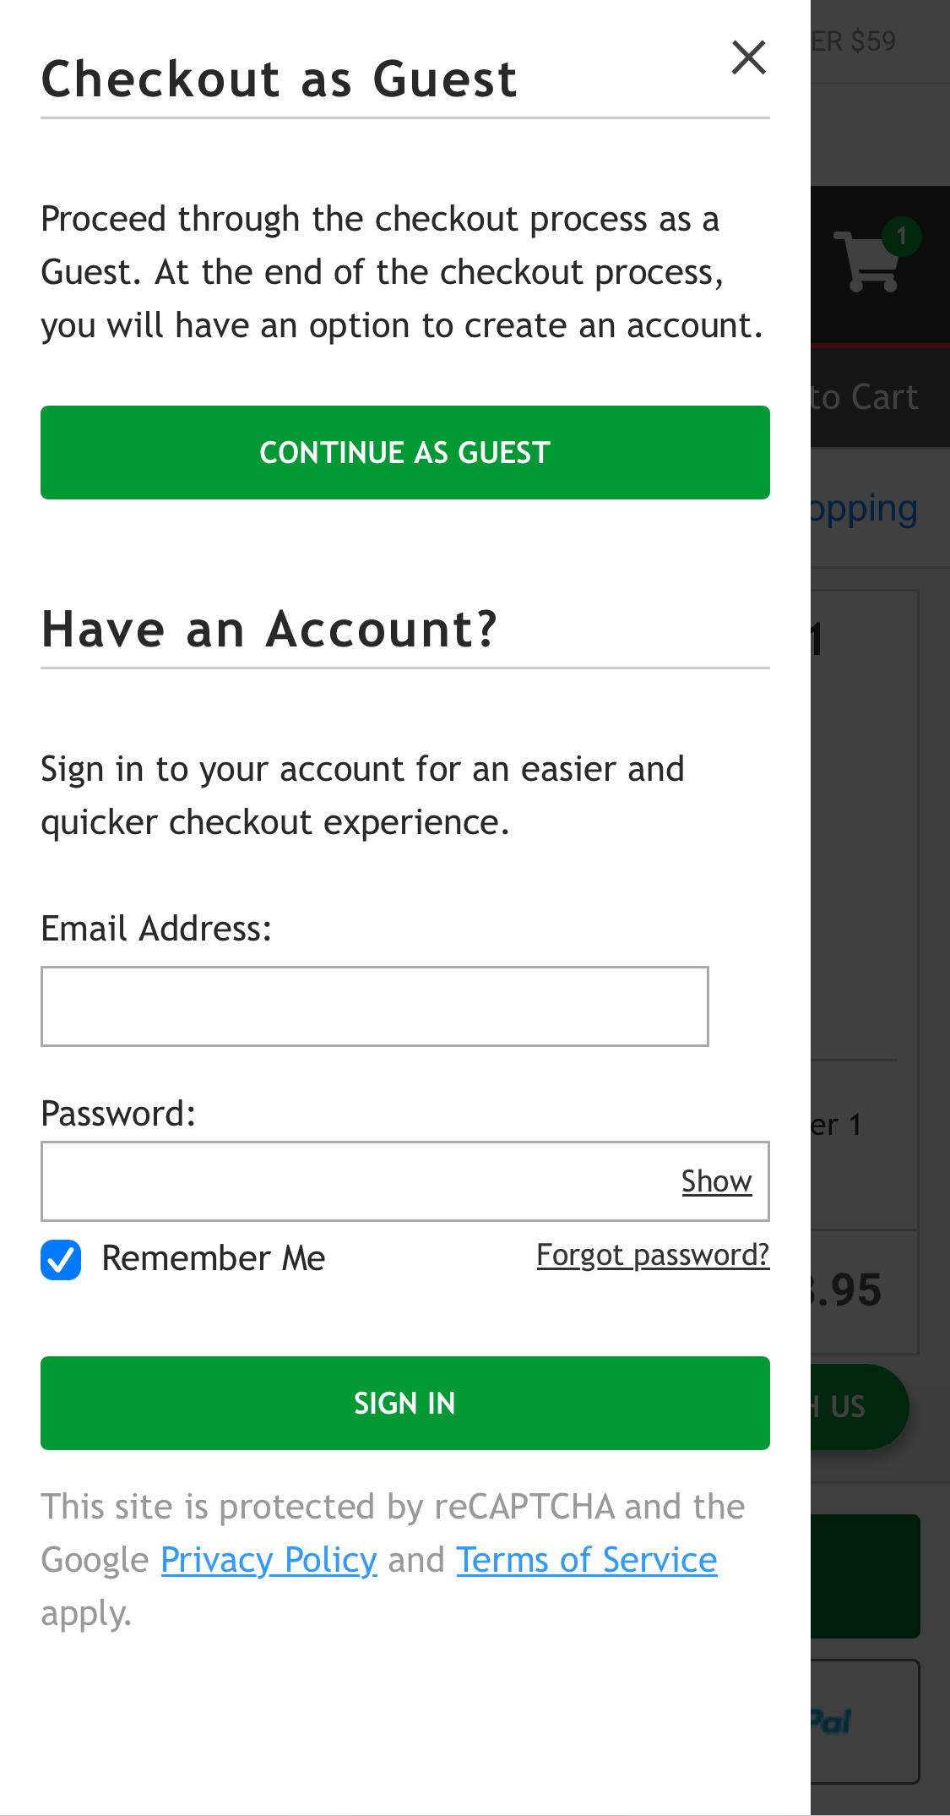Click the Continue as Guest button
Viewport: 950px width, 1816px height.
[404, 452]
